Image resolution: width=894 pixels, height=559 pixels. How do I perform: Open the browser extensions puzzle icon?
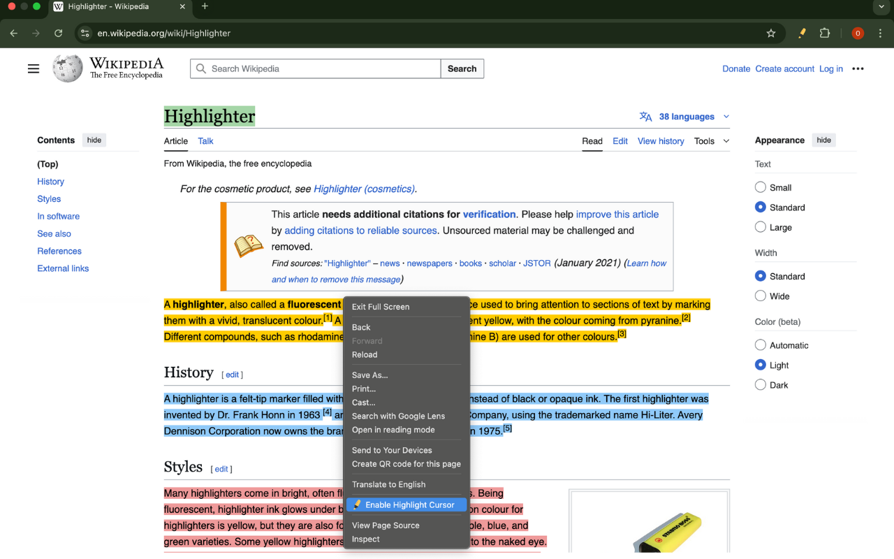pos(825,33)
